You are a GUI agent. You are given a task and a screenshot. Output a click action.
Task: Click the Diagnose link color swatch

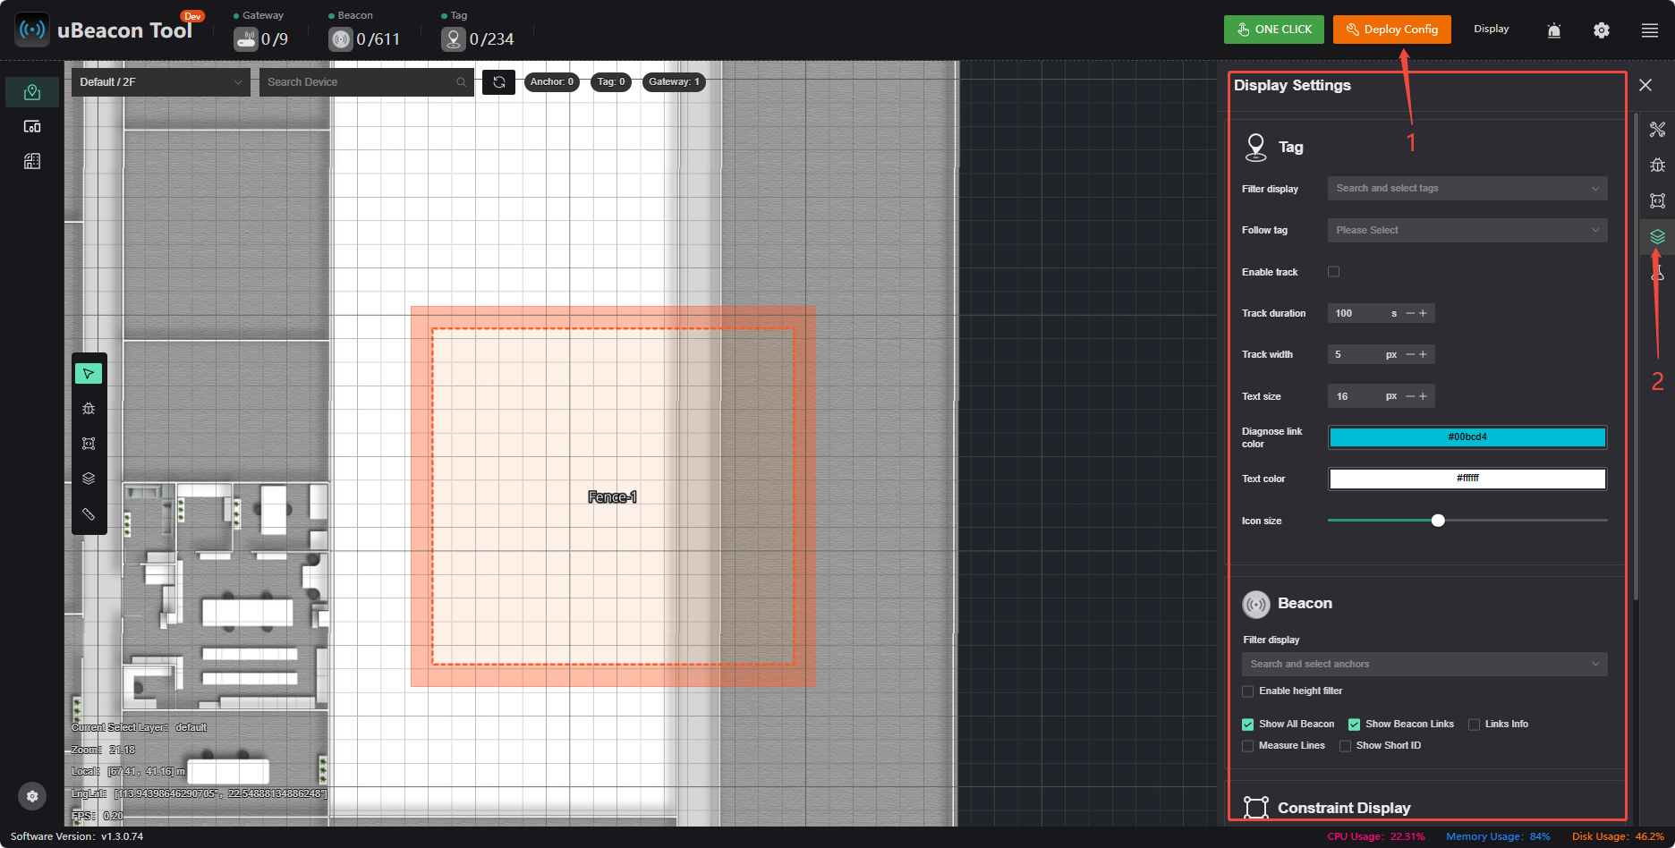pyautogui.click(x=1467, y=437)
